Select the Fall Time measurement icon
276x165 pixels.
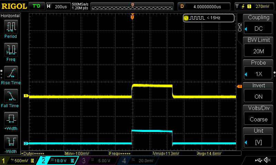[x=11, y=96]
